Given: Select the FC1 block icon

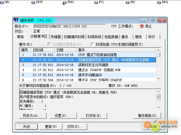Looking at the screenshot, I should click(x=96, y=2).
